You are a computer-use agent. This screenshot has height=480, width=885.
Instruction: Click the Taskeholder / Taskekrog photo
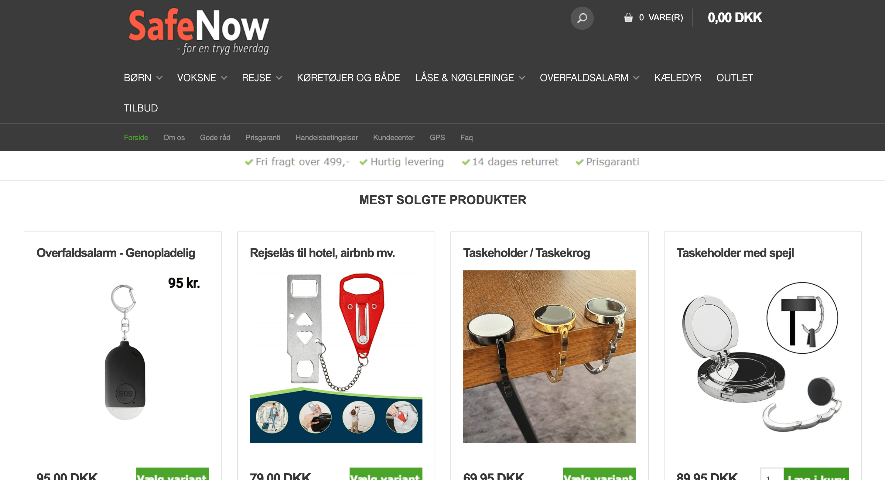coord(549,357)
